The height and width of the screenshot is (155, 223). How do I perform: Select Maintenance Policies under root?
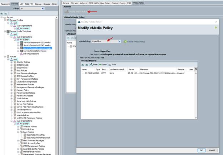(25, 84)
